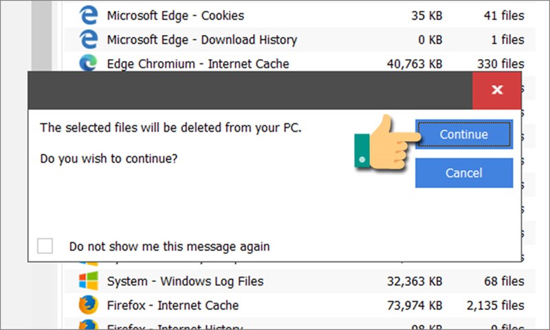The height and width of the screenshot is (330, 550).
Task: Click the Firefox icon beside Internet History
Action: click(x=88, y=325)
